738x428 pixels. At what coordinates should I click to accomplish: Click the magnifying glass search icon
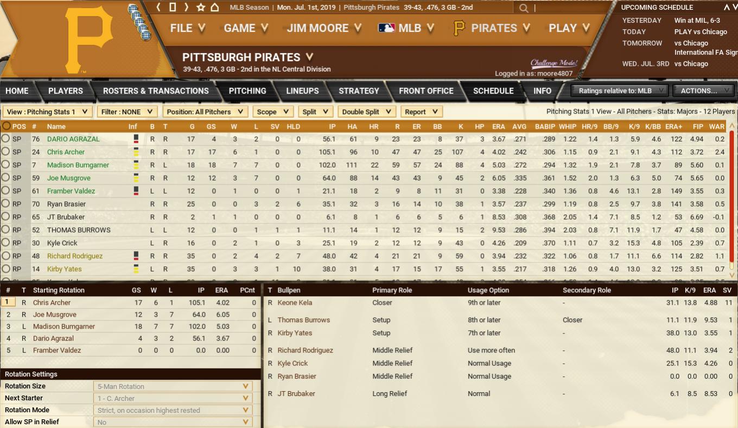523,8
